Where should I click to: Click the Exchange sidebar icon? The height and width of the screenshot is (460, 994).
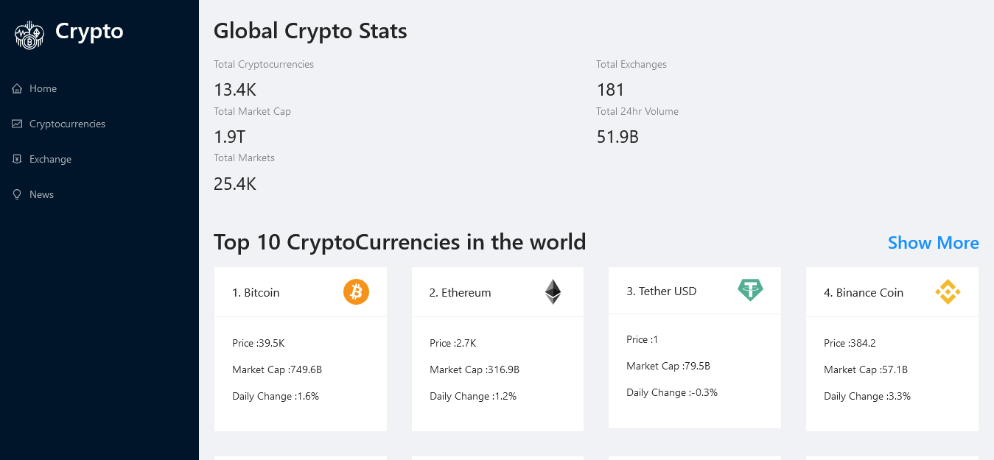pyautogui.click(x=17, y=159)
